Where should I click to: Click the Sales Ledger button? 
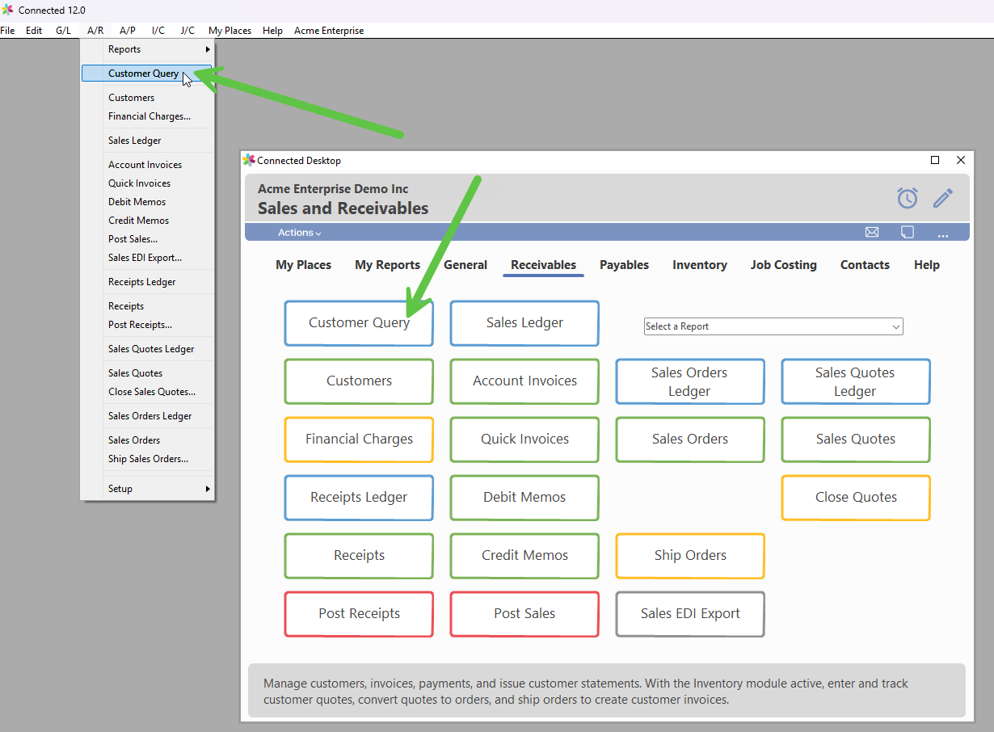pyautogui.click(x=524, y=323)
